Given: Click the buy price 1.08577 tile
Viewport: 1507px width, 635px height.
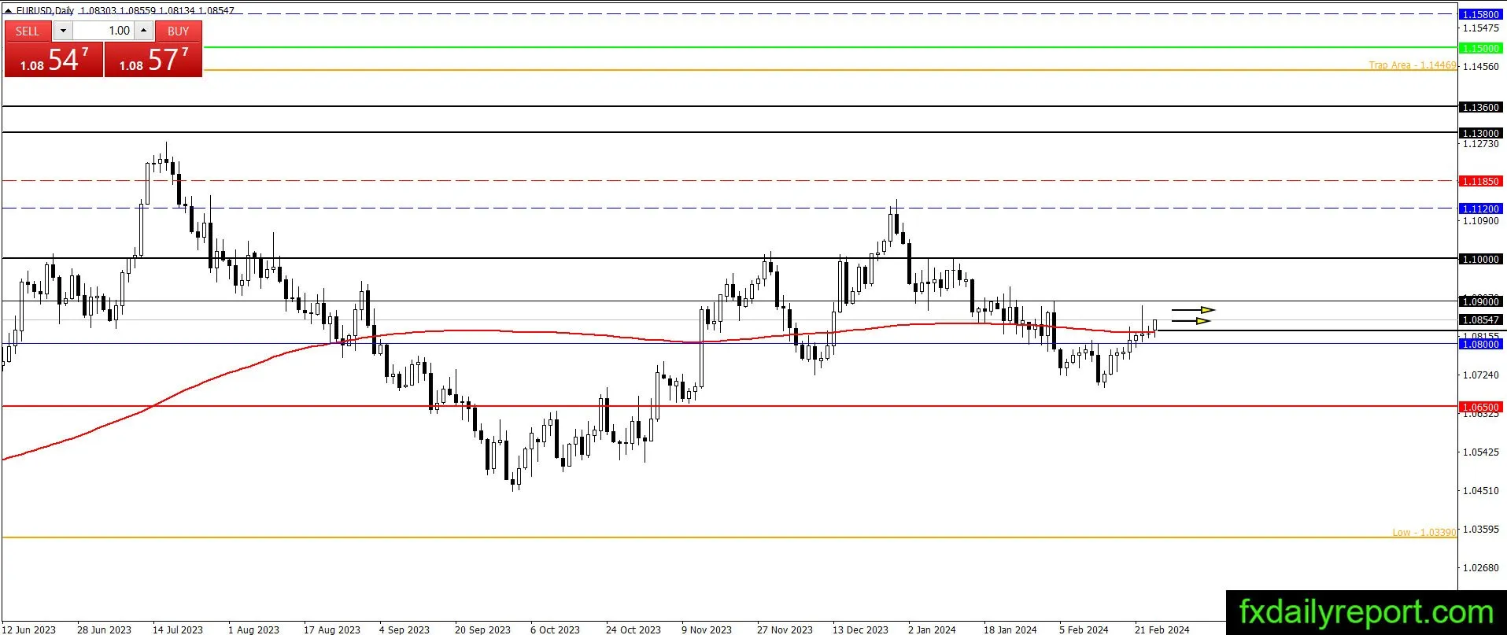Looking at the screenshot, I should 153,60.
